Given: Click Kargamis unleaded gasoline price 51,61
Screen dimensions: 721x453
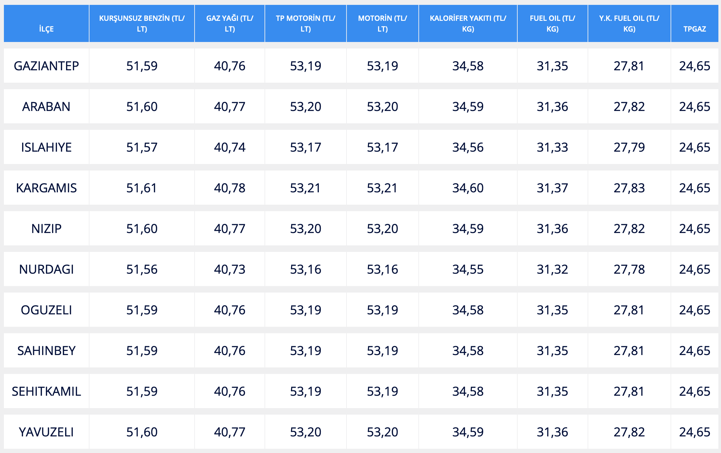Looking at the screenshot, I should coord(142,188).
